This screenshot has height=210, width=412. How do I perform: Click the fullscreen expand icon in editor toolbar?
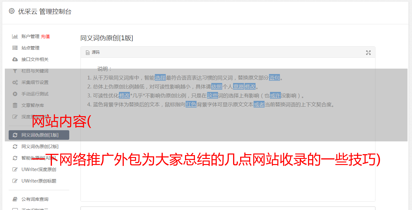point(368,53)
